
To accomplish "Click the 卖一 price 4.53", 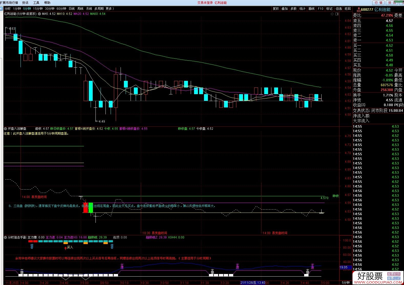I will pyautogui.click(x=389, y=40).
